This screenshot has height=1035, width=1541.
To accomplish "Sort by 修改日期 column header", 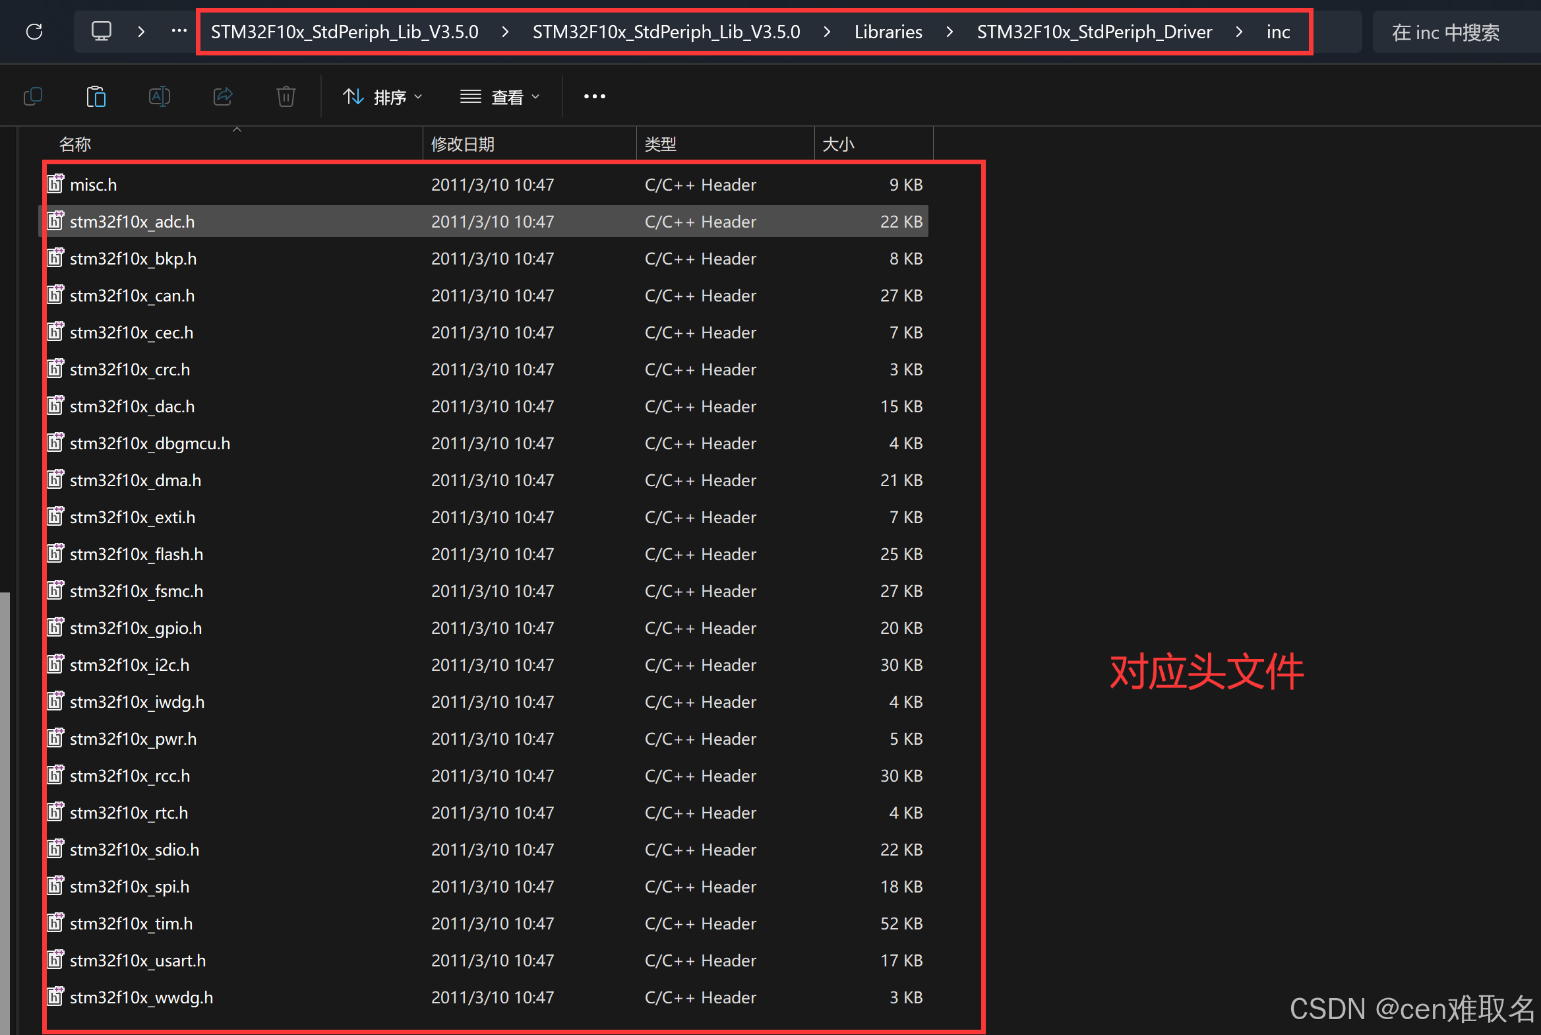I will click(x=462, y=144).
